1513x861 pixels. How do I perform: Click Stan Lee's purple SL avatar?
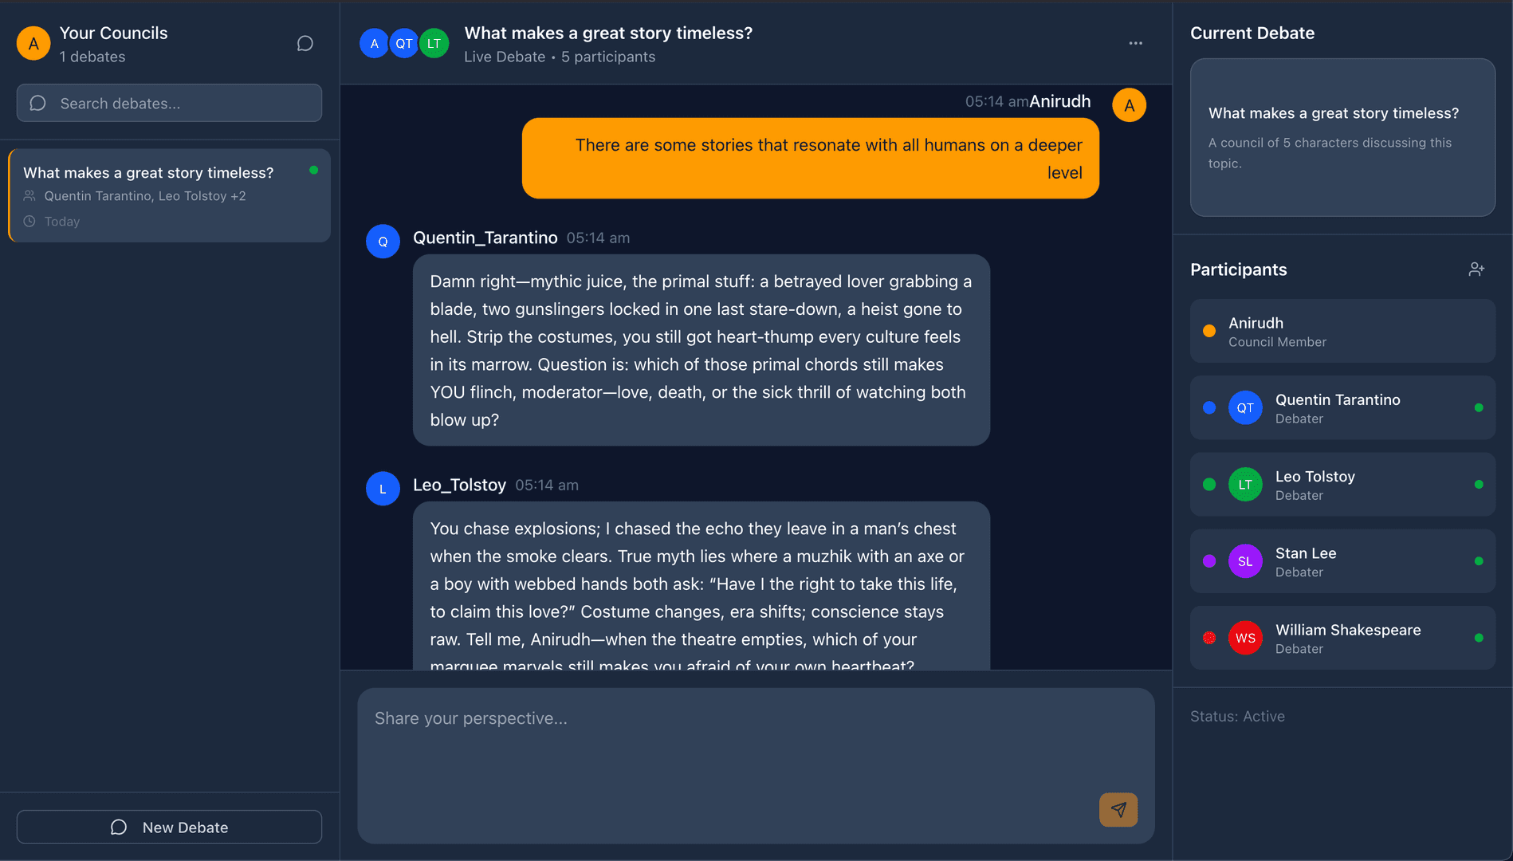click(x=1245, y=561)
